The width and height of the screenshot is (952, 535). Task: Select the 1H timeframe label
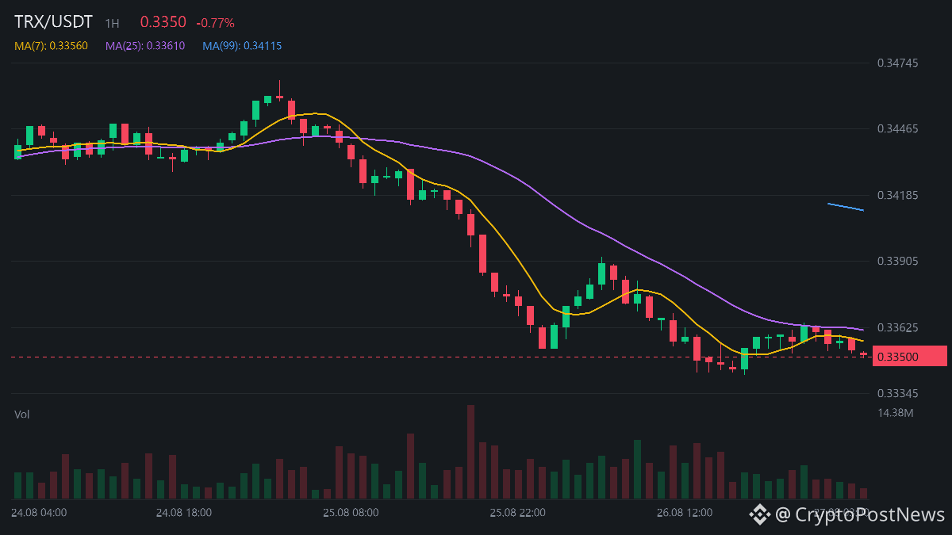pyautogui.click(x=112, y=23)
